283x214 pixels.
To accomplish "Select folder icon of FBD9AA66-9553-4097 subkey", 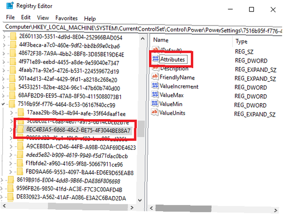I will click(20, 171).
